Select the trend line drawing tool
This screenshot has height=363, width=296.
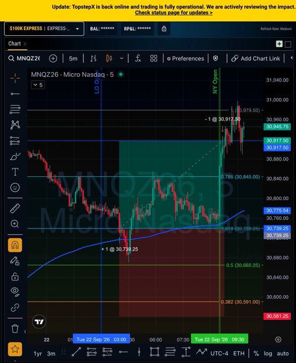pos(15,94)
